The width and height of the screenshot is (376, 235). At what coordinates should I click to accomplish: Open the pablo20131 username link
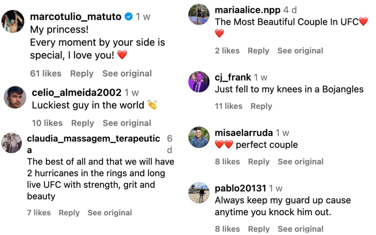[240, 188]
